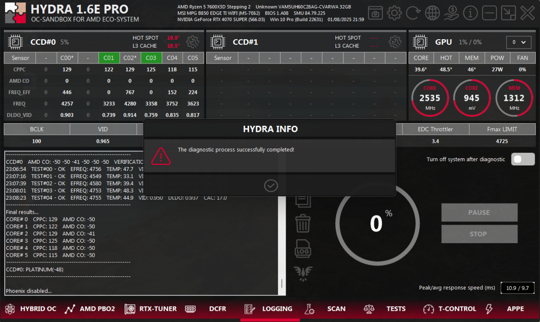The width and height of the screenshot is (540, 322).
Task: Take a screenshot with the camera icon
Action: click(375, 13)
